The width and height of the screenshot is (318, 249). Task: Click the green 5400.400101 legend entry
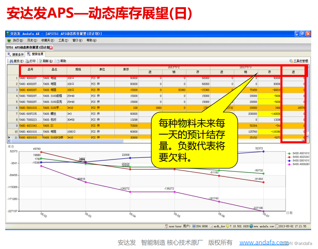coord(299,153)
